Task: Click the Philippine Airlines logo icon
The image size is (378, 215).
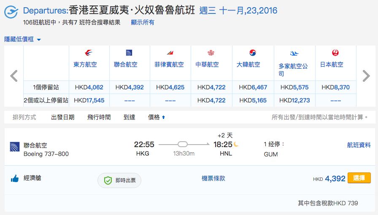Action: click(x=170, y=53)
